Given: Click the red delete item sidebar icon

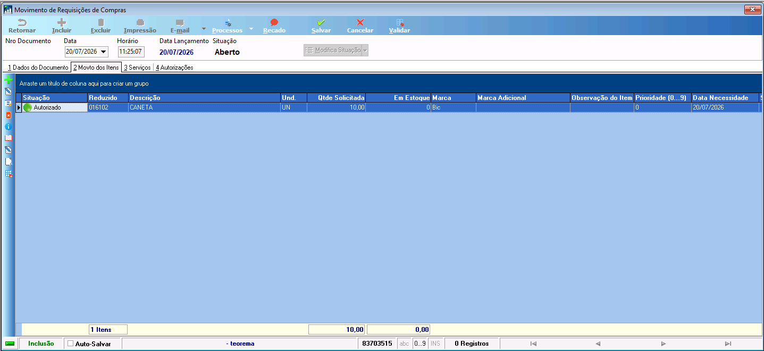Looking at the screenshot, I should point(8,115).
